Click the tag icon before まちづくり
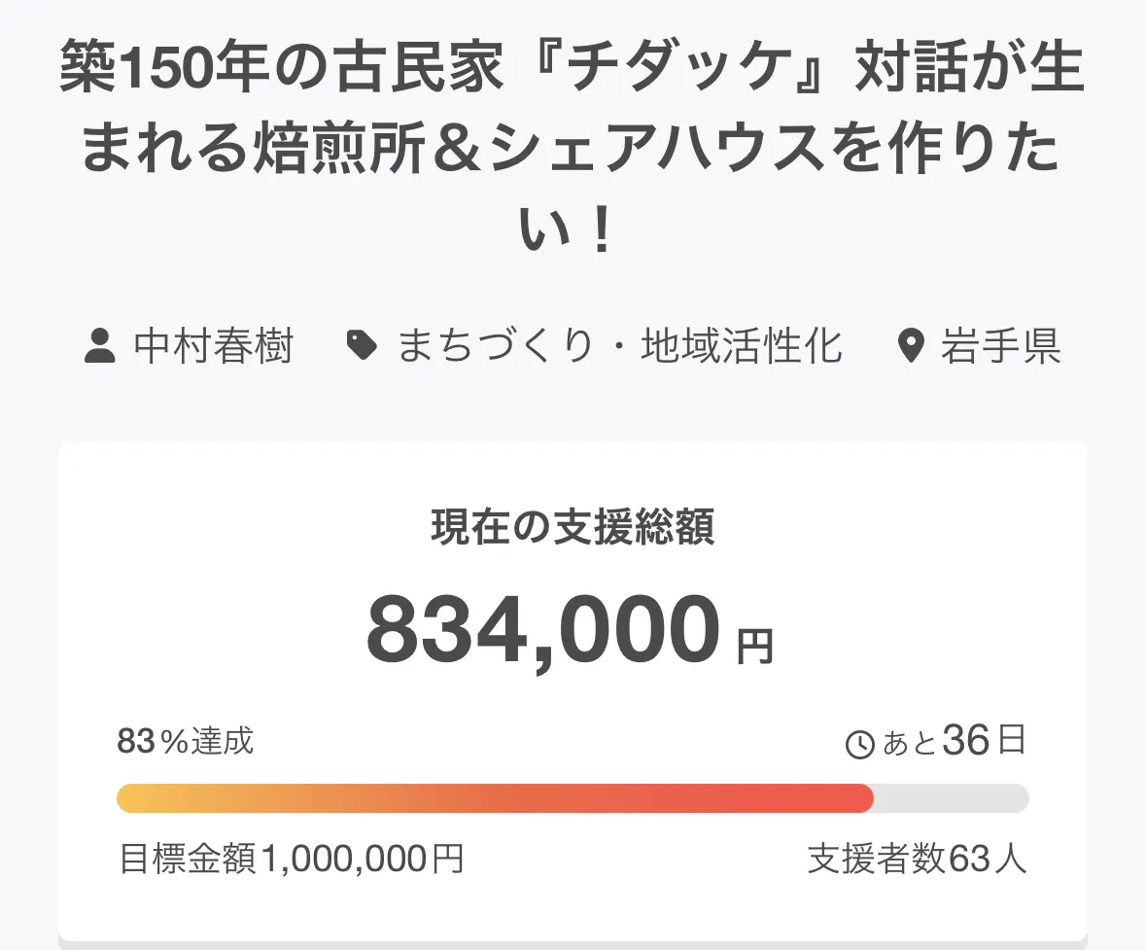The image size is (1146, 950). [x=362, y=346]
